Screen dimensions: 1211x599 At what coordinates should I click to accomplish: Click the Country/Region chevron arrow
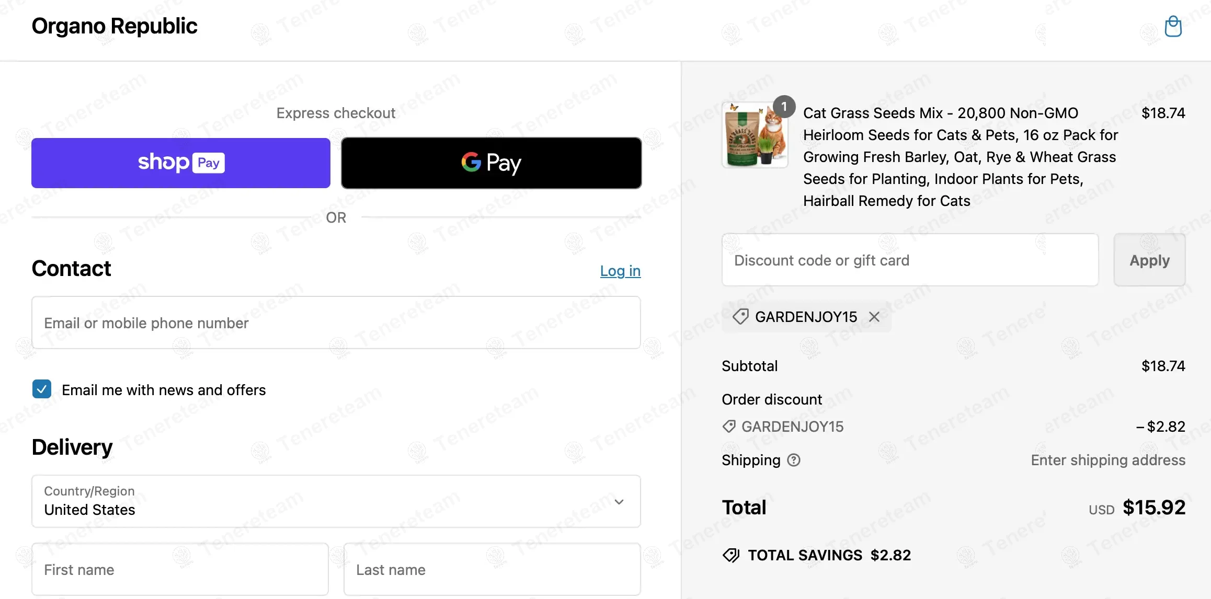(619, 502)
